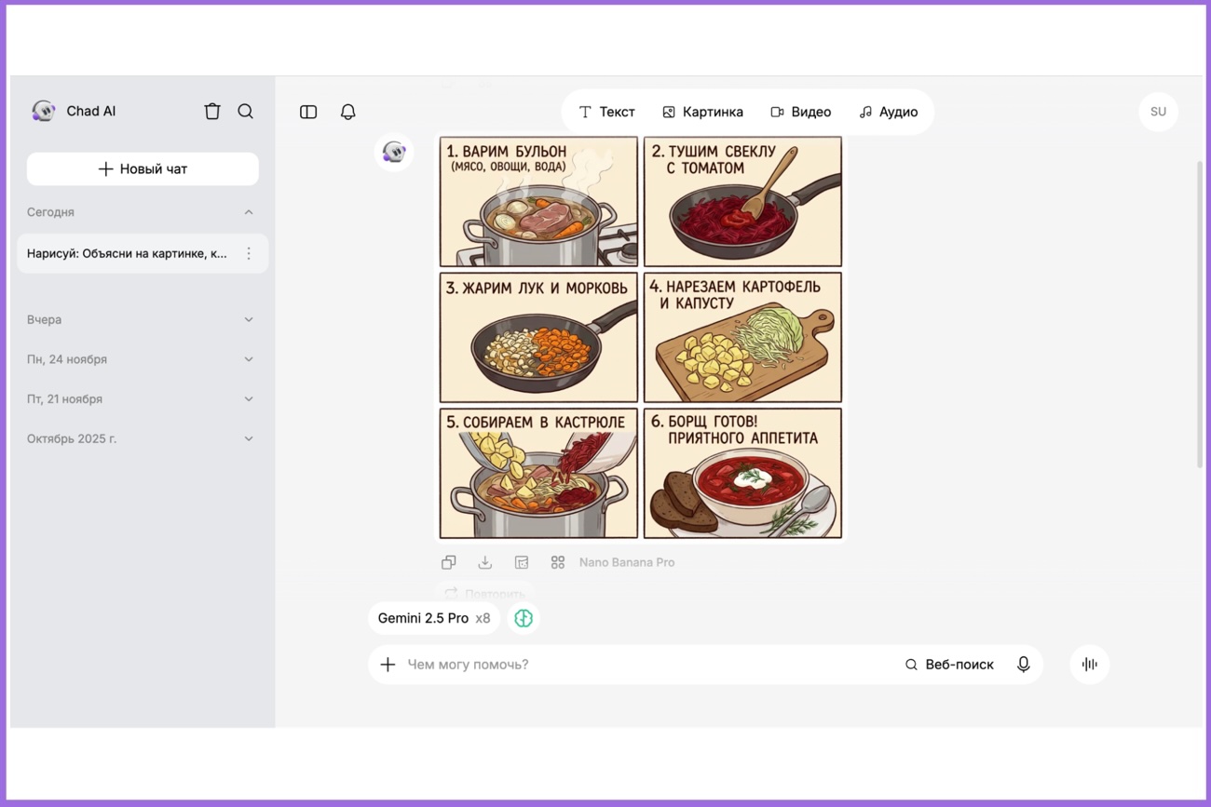Expand the Октябрь 2025 г. group
This screenshot has width=1211, height=807.
point(249,438)
